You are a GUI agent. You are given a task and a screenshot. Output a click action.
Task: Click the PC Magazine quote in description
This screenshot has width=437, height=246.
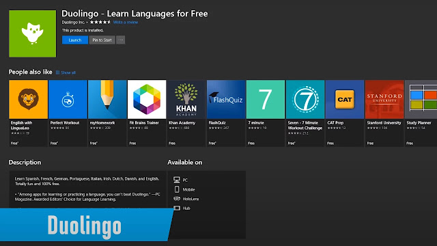coord(87,197)
